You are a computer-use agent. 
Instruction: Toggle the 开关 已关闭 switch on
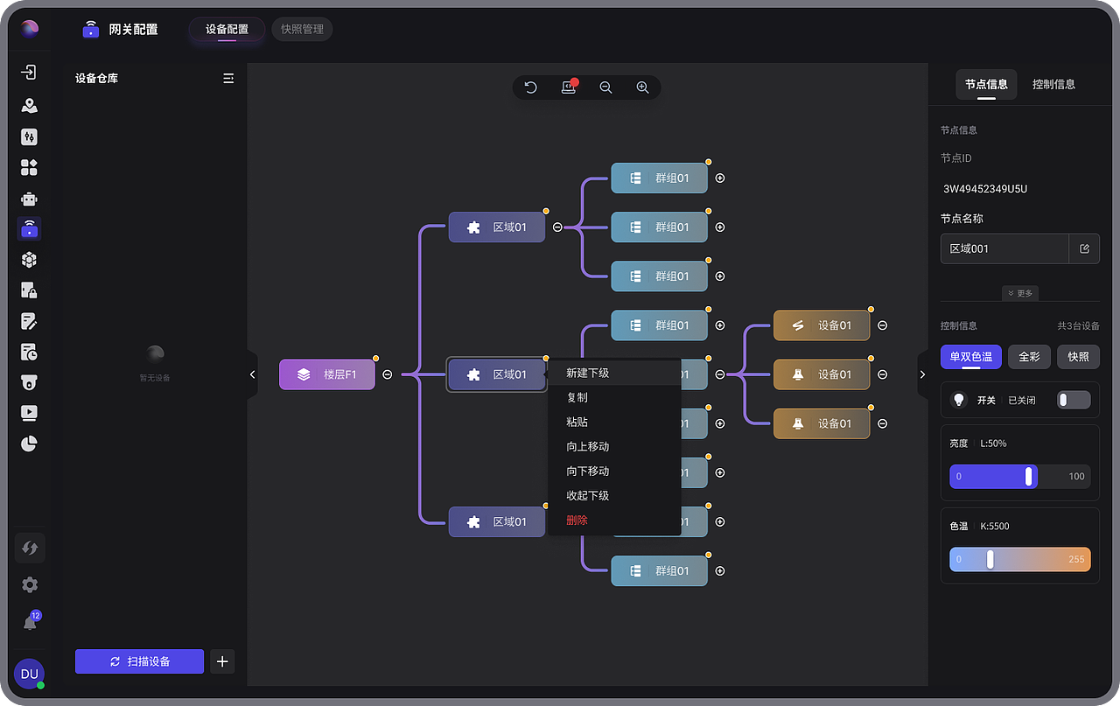pyautogui.click(x=1074, y=400)
